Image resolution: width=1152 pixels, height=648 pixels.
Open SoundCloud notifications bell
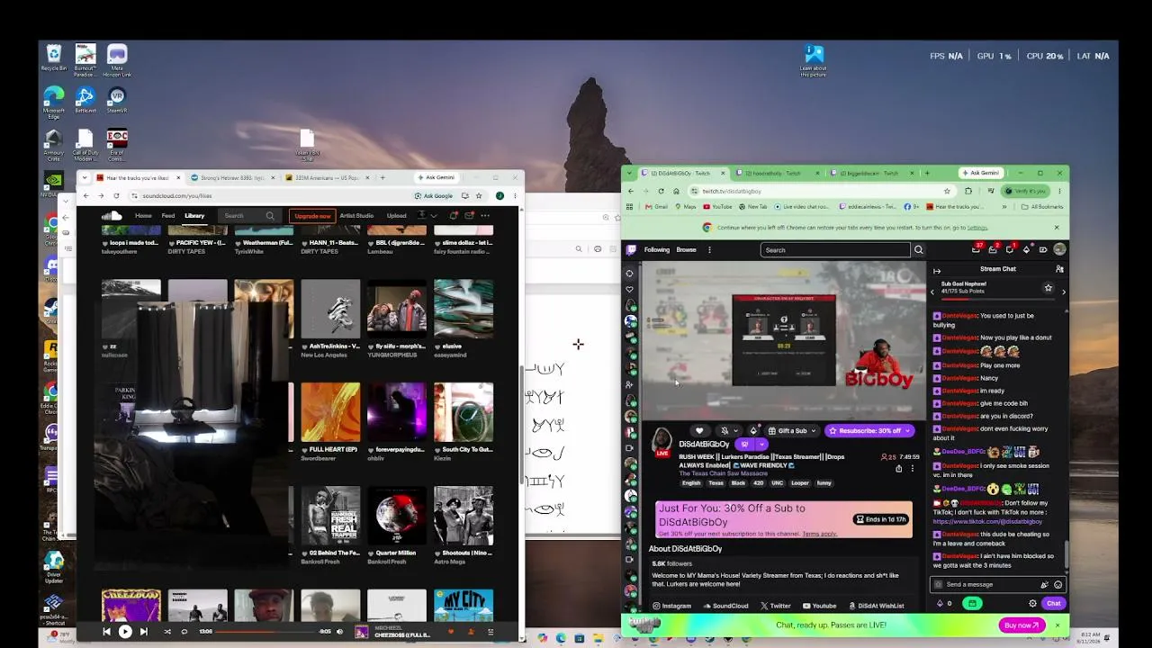454,216
